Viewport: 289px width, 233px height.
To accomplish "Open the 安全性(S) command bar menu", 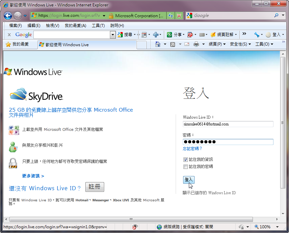I will click(240, 44).
